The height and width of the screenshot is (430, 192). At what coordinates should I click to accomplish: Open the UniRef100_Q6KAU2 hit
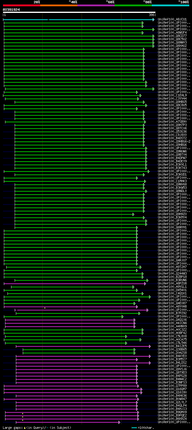click(172, 46)
